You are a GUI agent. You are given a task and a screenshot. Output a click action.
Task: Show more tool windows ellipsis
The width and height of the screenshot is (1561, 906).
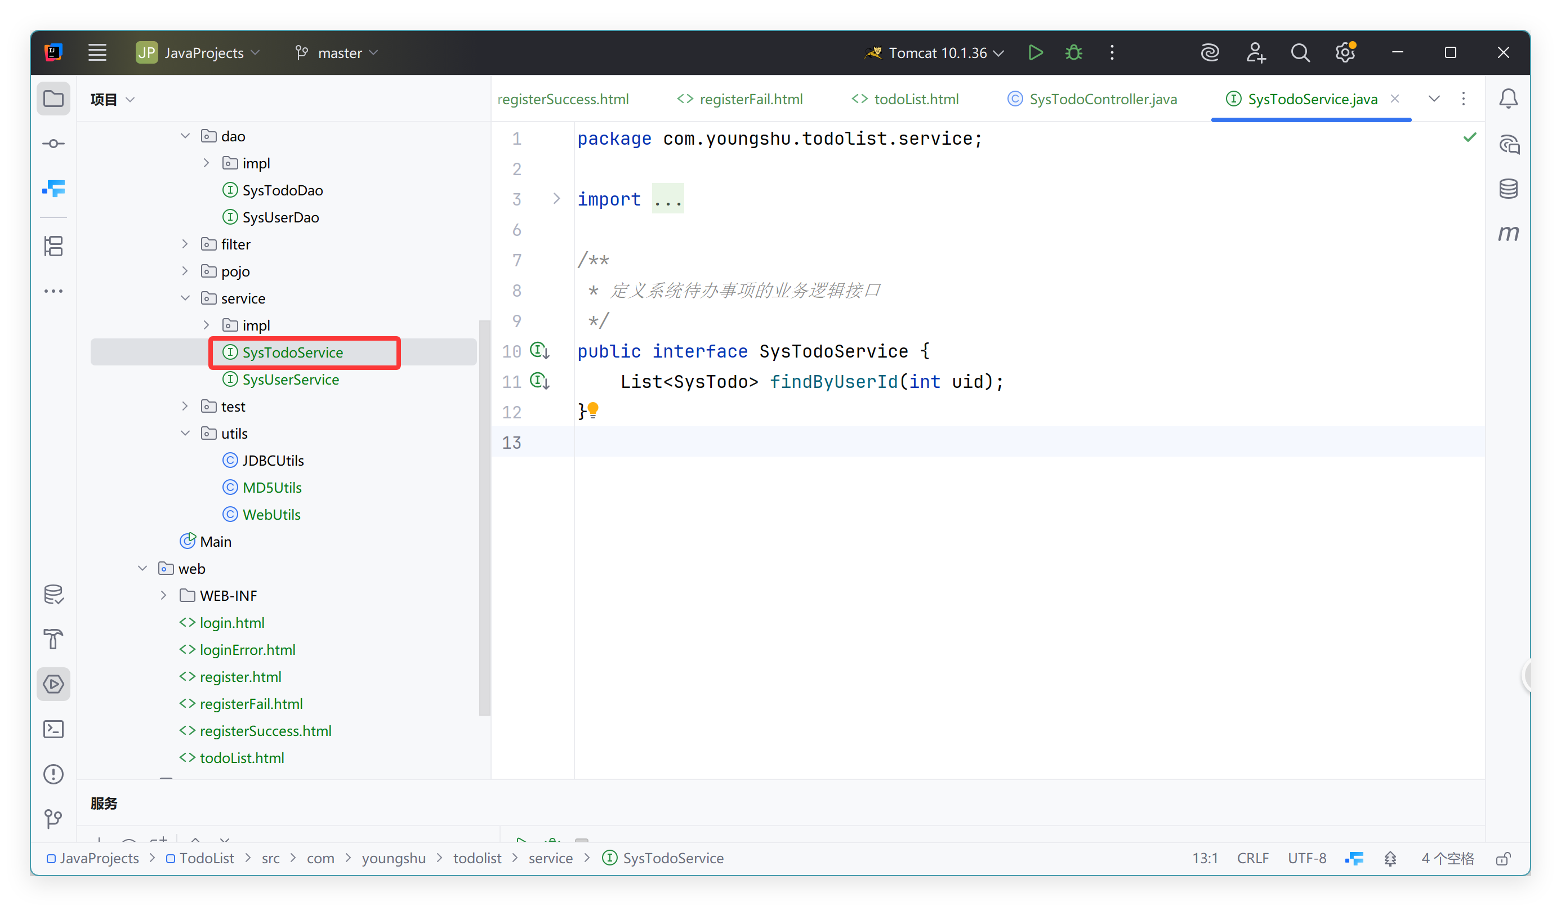tap(53, 291)
